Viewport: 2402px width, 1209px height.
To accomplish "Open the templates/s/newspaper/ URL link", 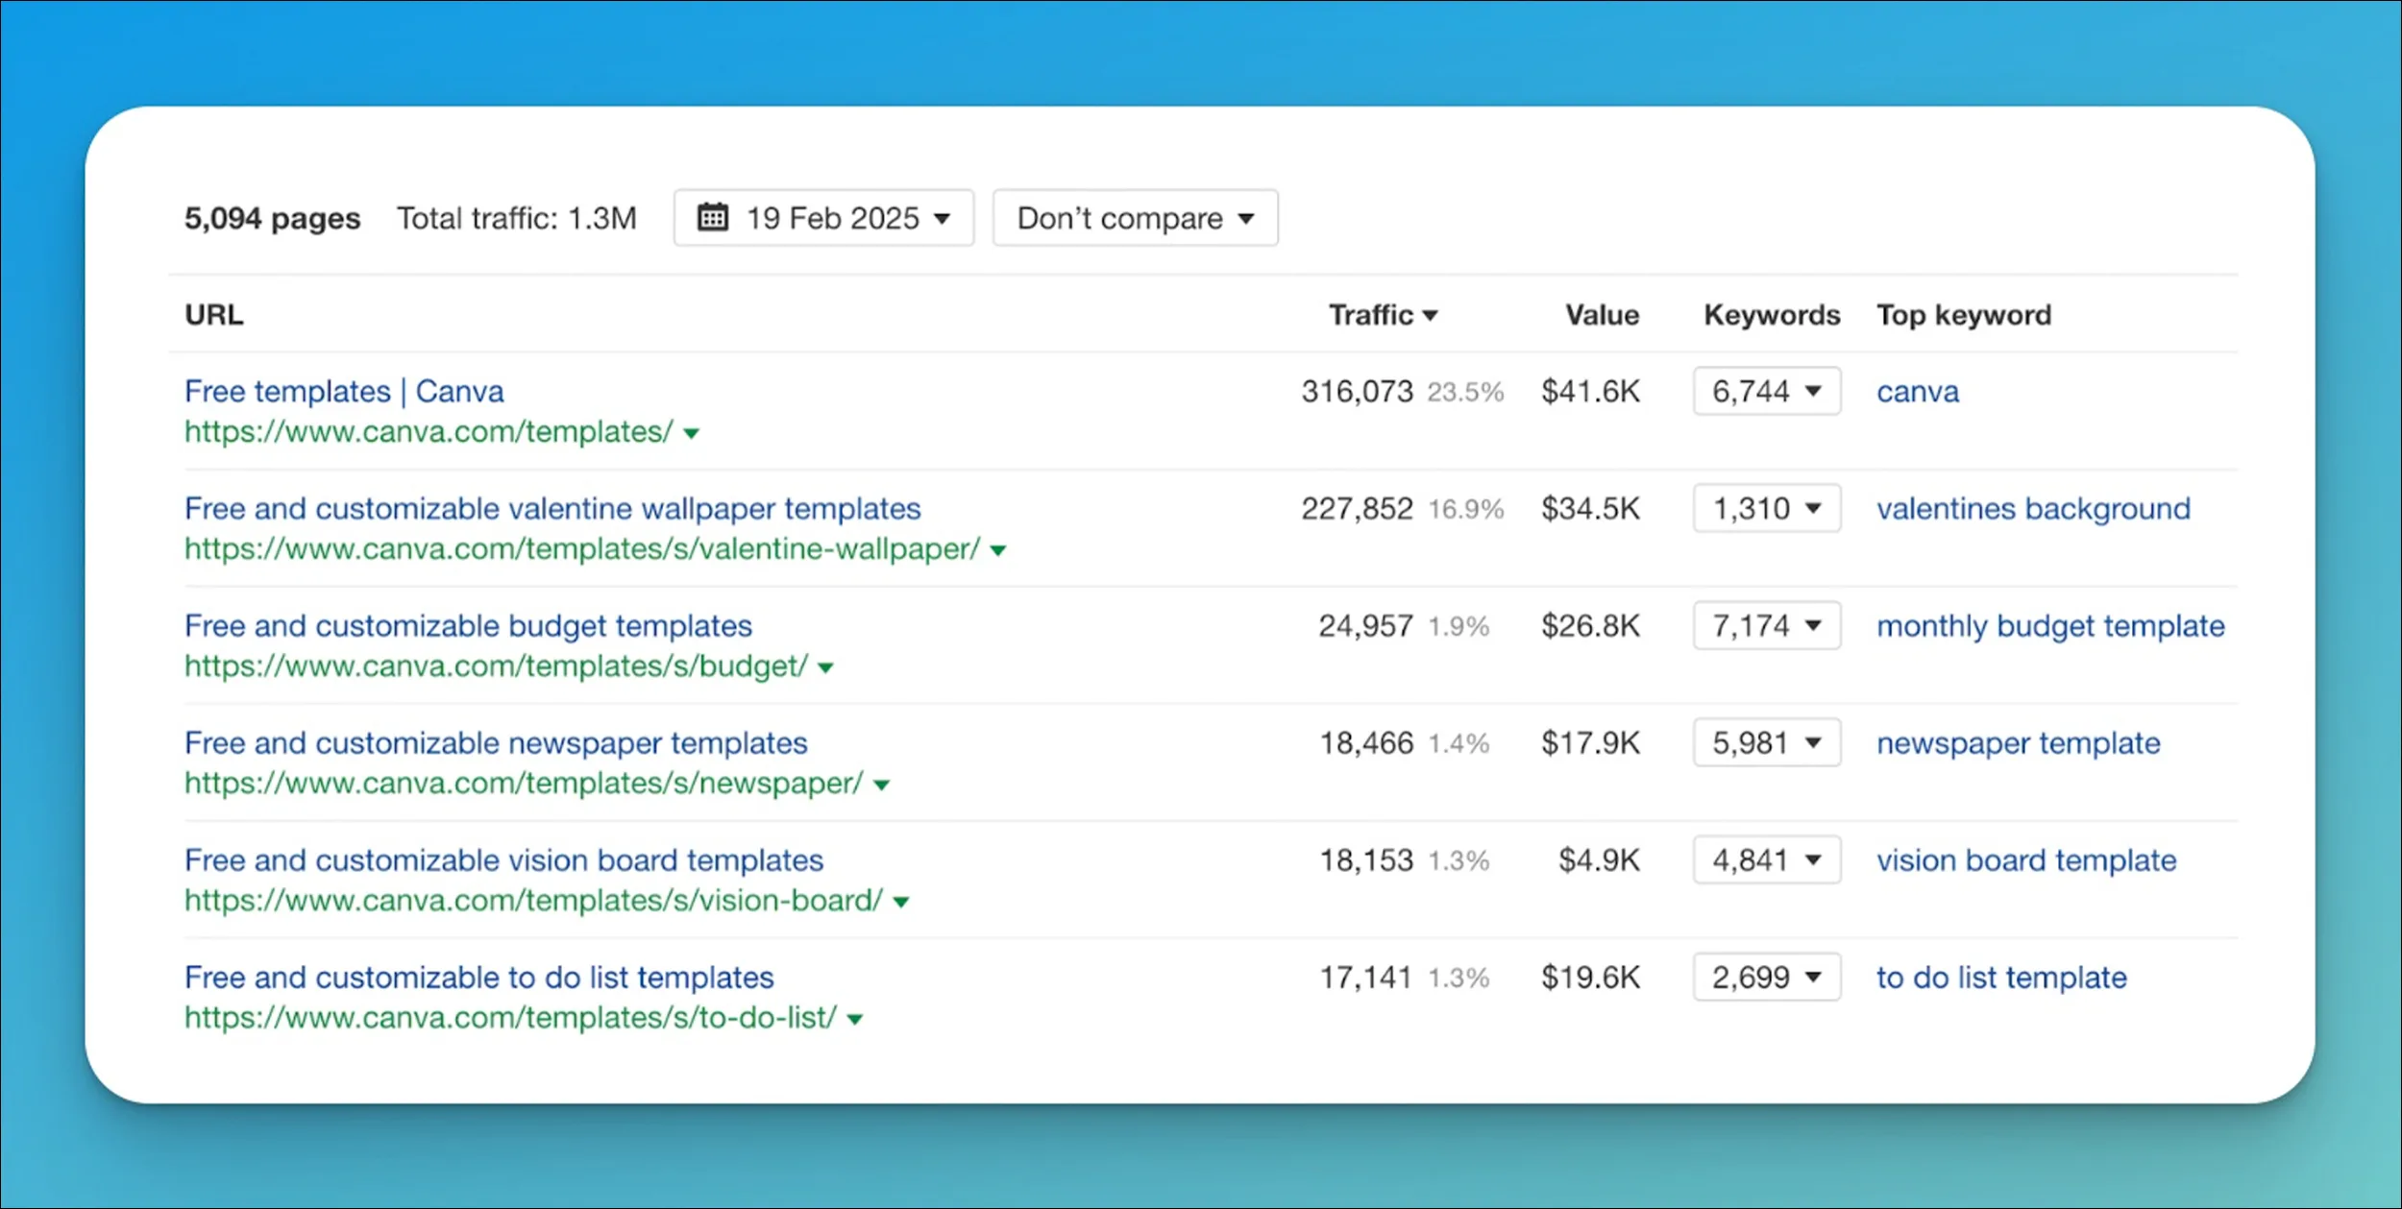I will [524, 784].
